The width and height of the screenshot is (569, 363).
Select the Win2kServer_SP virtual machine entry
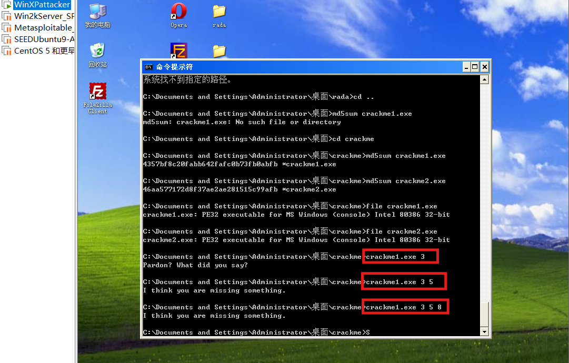tap(44, 16)
